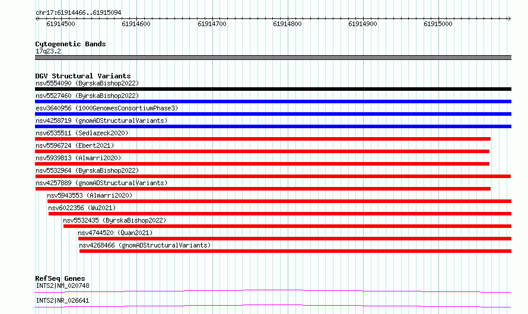Click the ruler's left end arrow
The height and width of the screenshot is (314, 528).
pos(37,19)
